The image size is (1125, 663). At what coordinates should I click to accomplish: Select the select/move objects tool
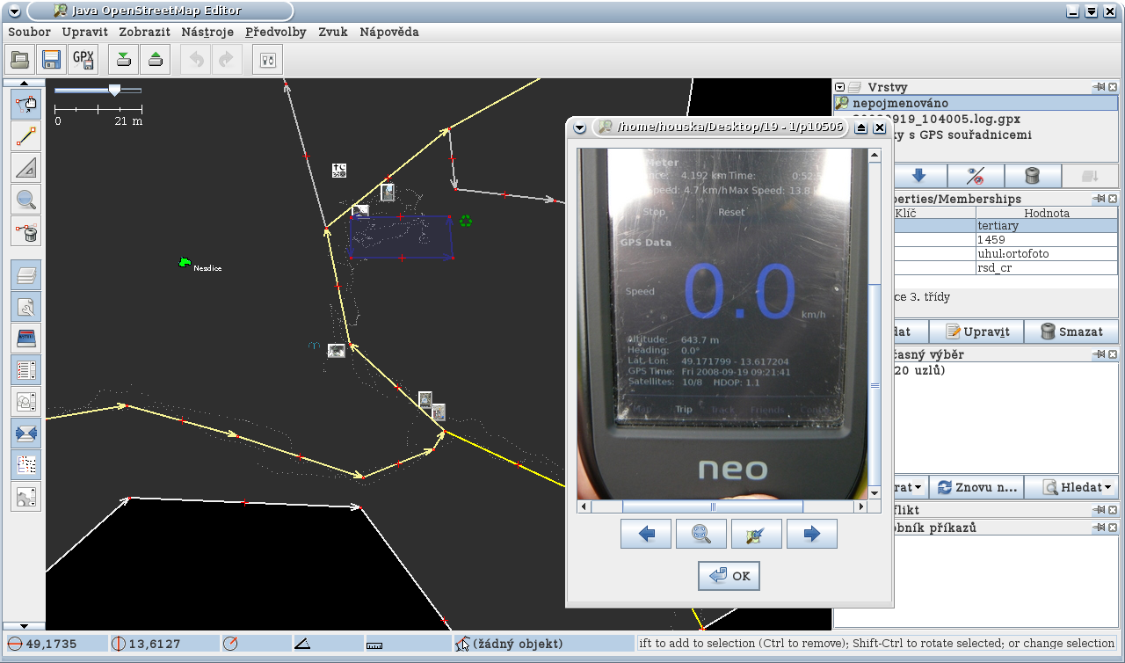pos(26,105)
